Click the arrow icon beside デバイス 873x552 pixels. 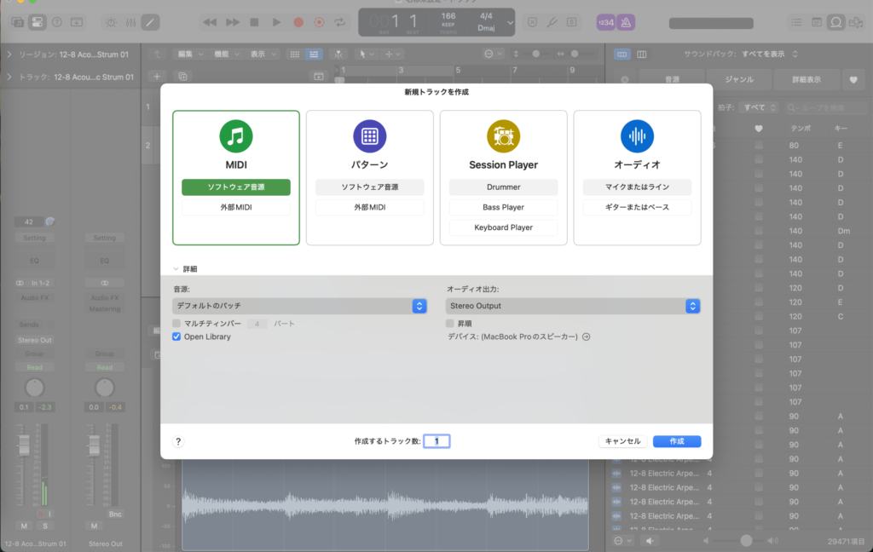[x=587, y=336]
